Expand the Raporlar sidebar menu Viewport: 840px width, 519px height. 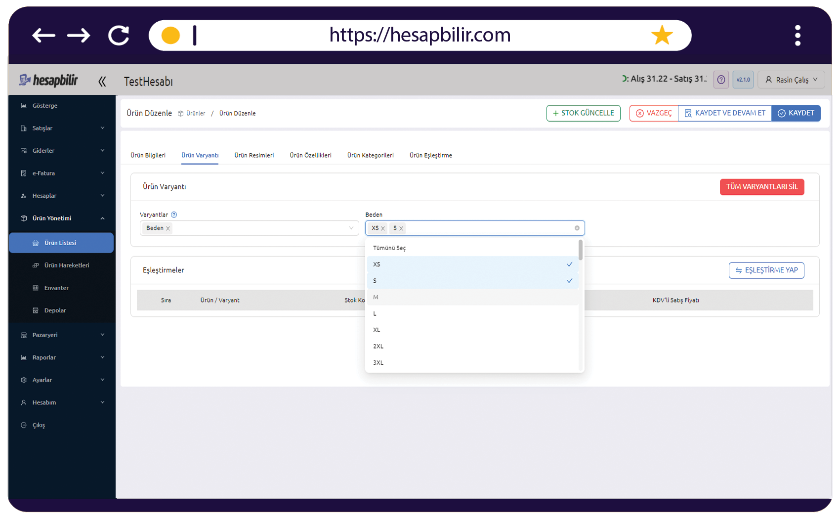(x=62, y=357)
